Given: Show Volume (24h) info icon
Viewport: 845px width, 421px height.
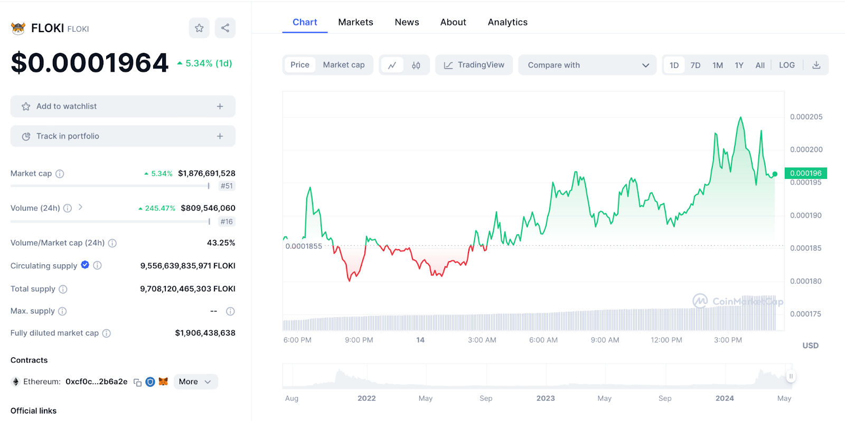Looking at the screenshot, I should click(x=68, y=208).
